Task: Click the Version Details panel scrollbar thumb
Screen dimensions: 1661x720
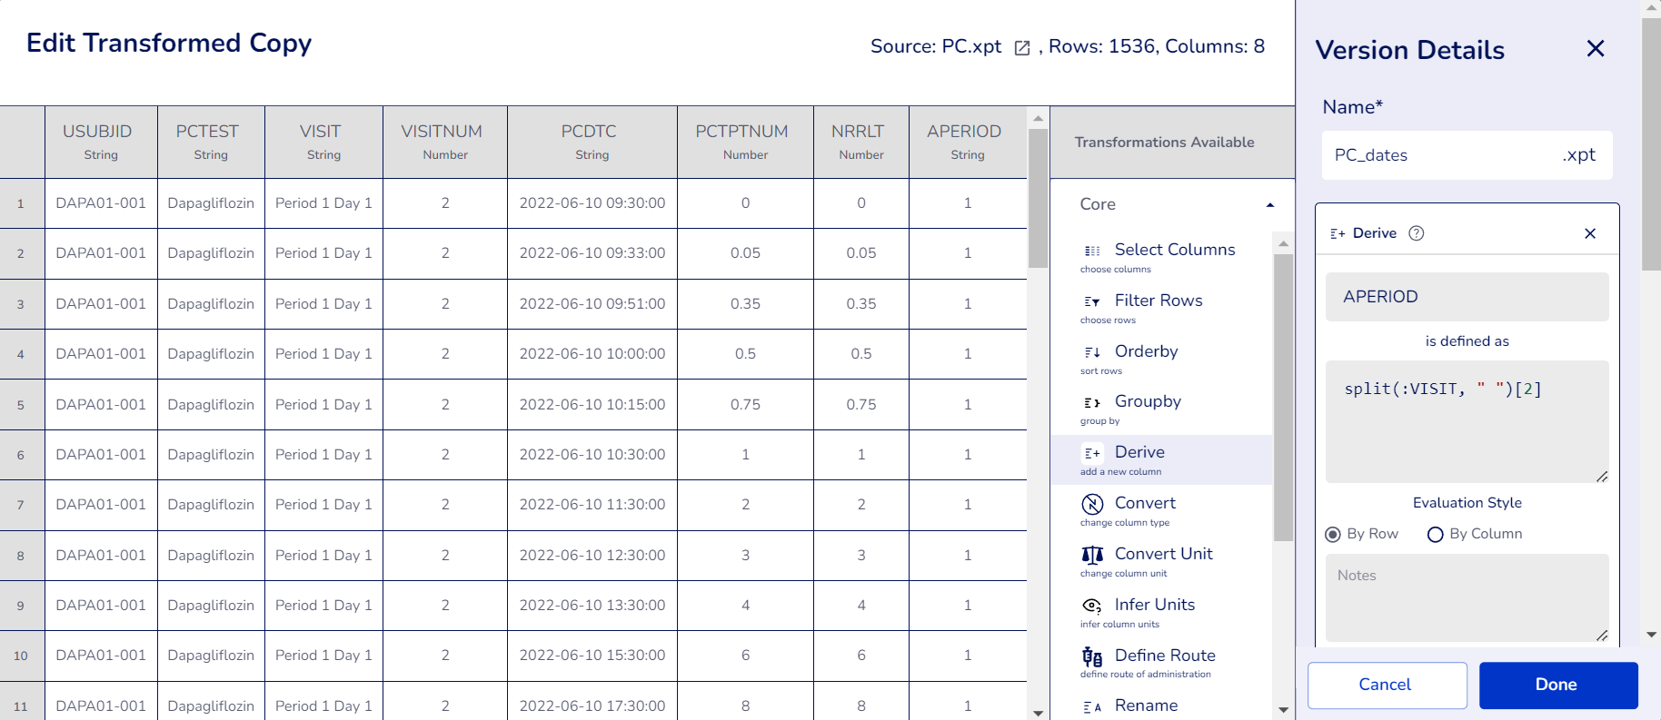Action: pyautogui.click(x=1651, y=143)
